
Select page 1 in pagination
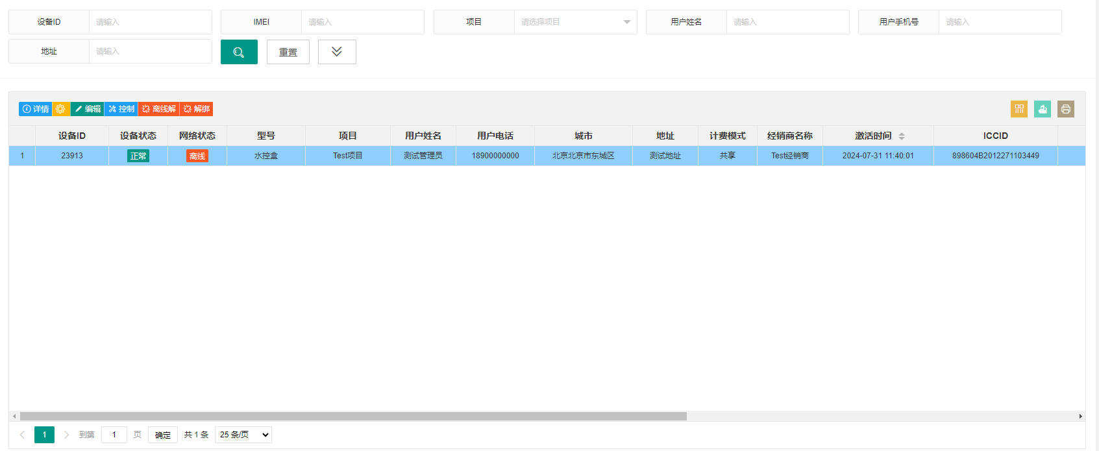(44, 435)
